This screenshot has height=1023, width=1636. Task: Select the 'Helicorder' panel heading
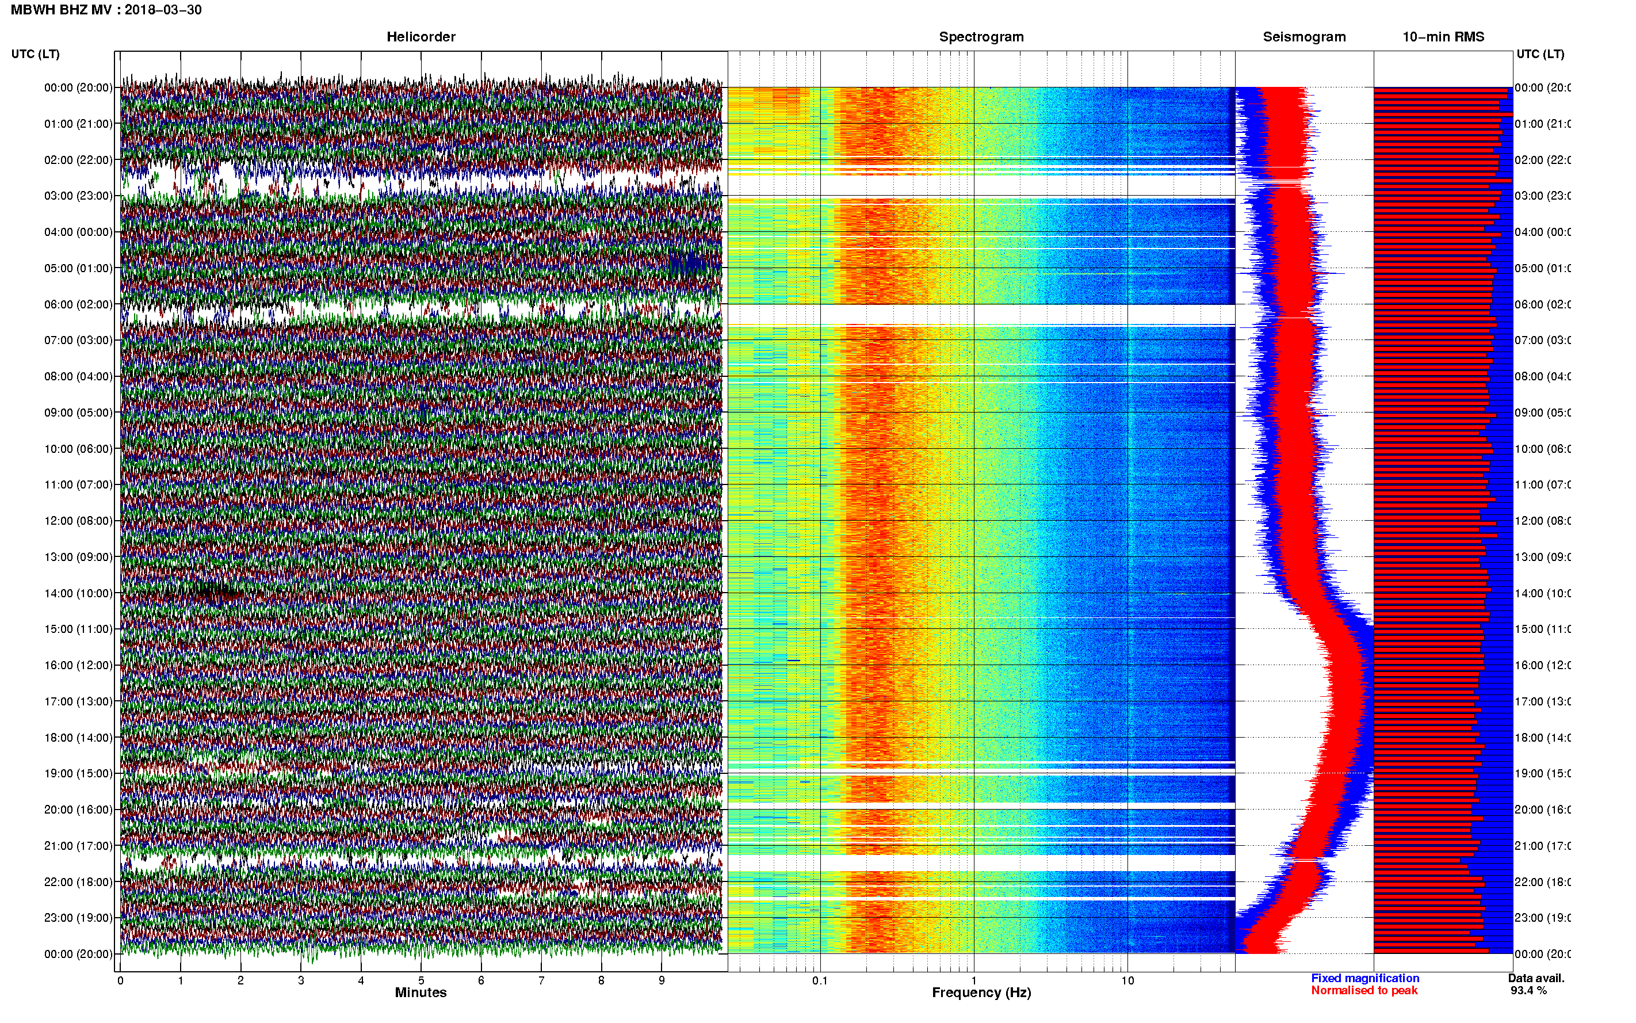coord(421,37)
